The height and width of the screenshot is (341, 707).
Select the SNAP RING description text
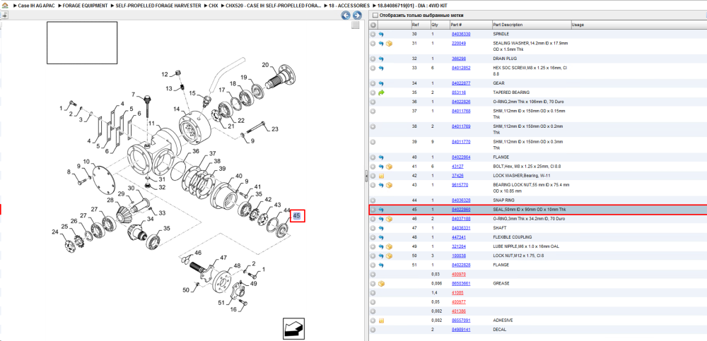[504, 200]
